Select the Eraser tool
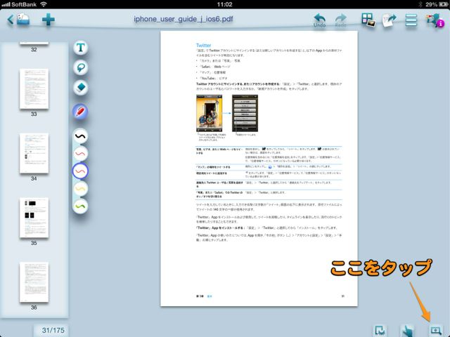 pos(81,87)
